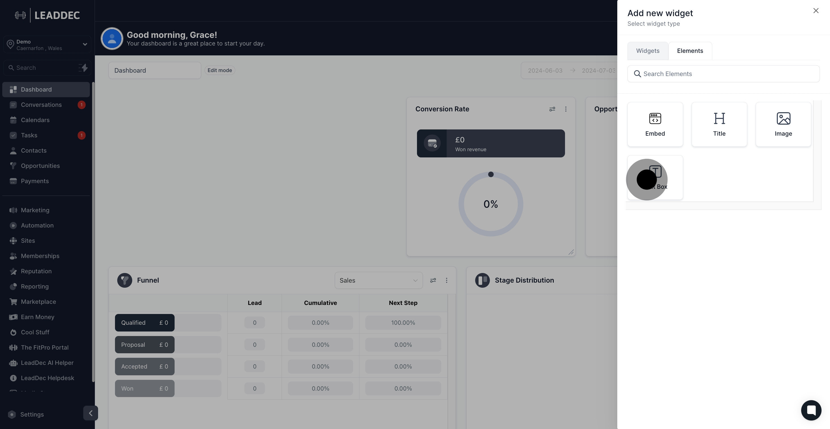Go to Opportunities in the sidebar

tap(46, 166)
